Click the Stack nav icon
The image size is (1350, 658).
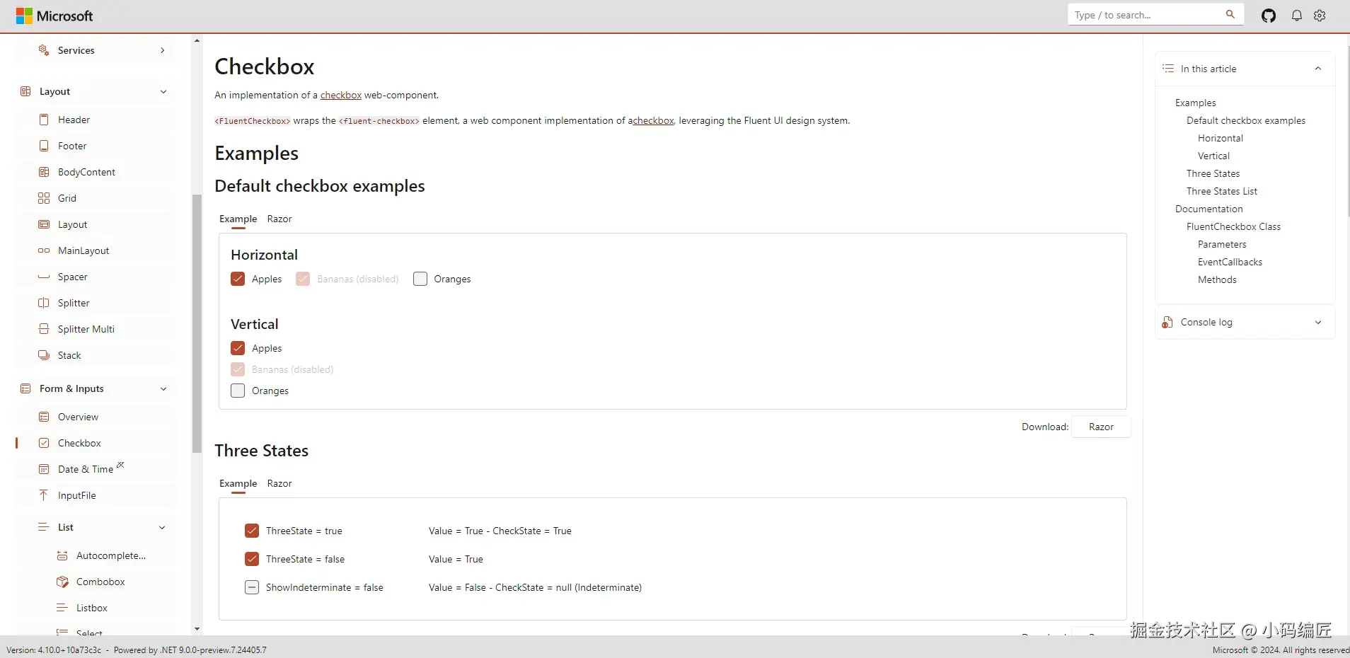point(44,355)
